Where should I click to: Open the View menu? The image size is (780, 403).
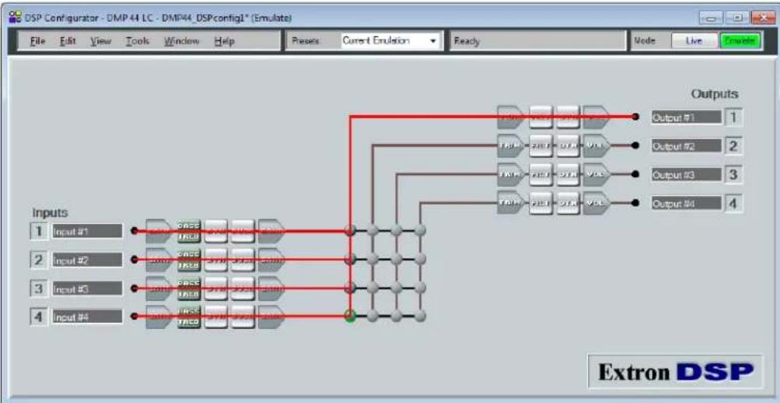100,41
